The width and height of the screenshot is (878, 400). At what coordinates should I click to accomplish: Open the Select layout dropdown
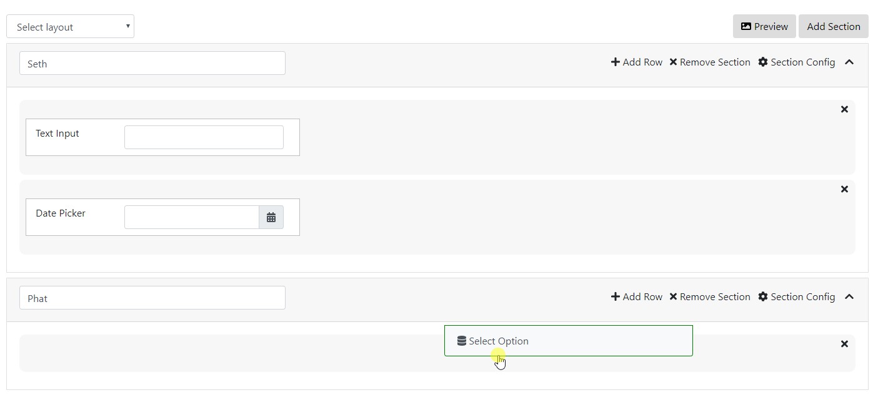point(70,27)
